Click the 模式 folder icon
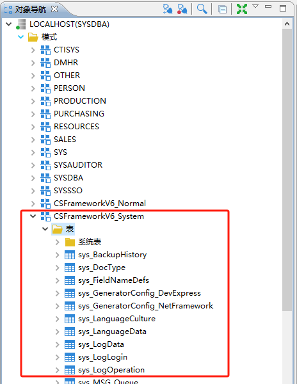This screenshot has height=384, width=297. click(x=33, y=37)
